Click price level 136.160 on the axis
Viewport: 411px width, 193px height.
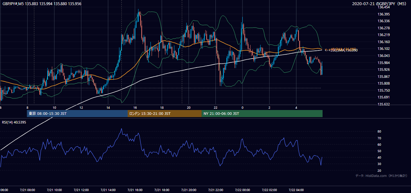tap(384, 42)
